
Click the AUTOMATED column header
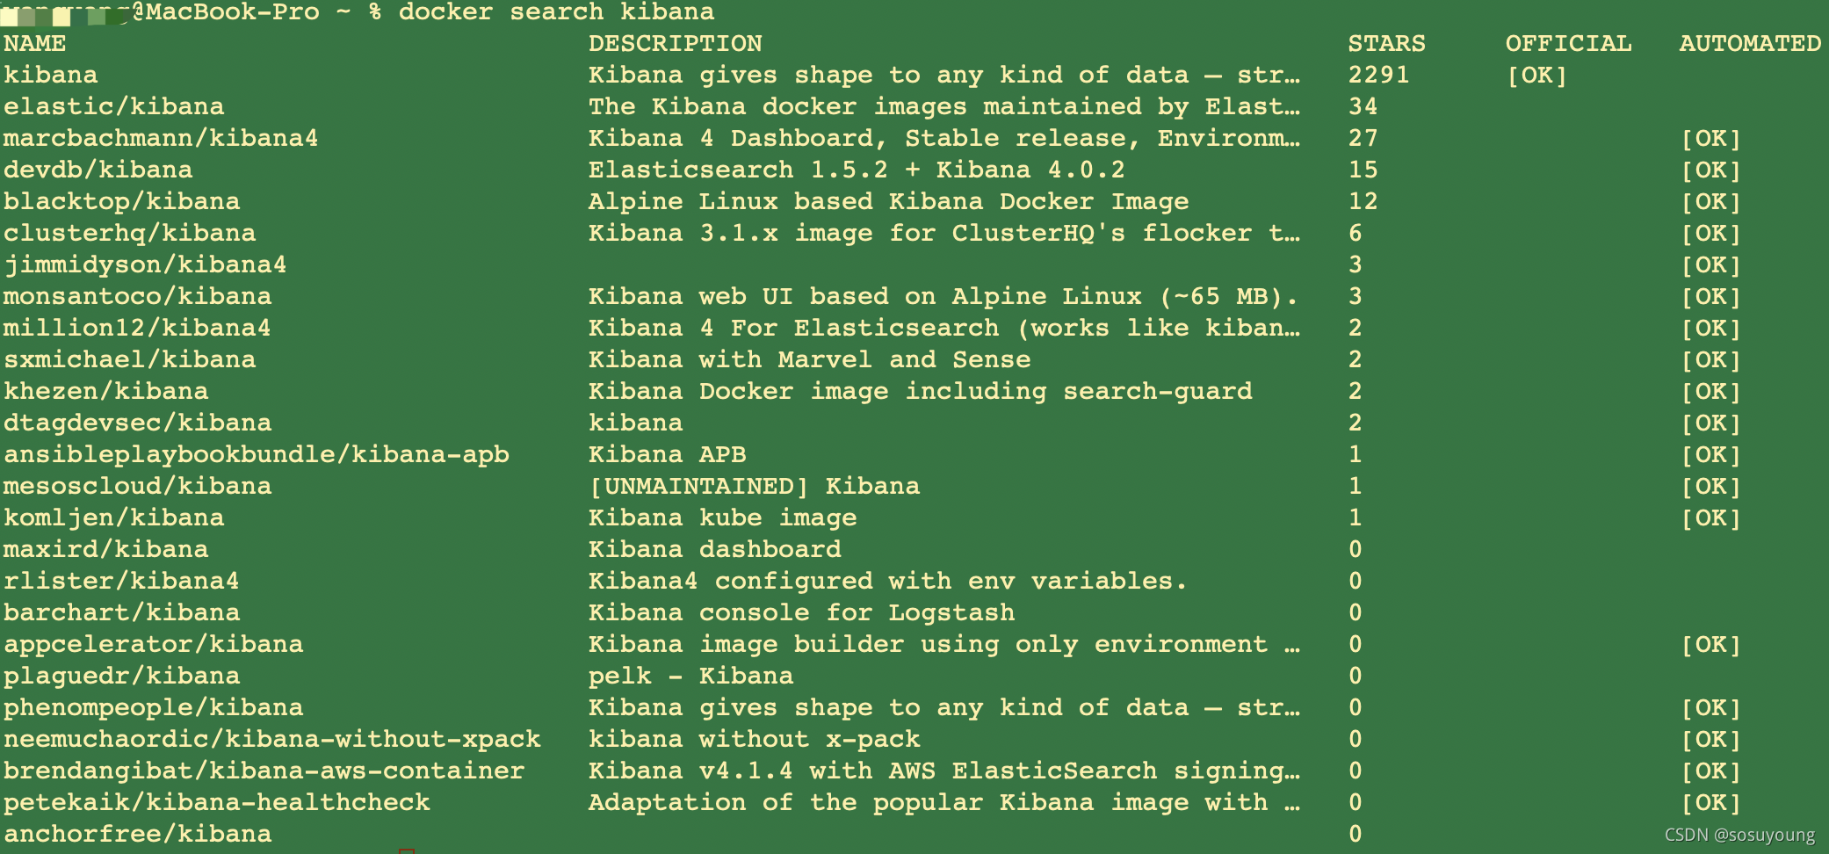coord(1750,43)
